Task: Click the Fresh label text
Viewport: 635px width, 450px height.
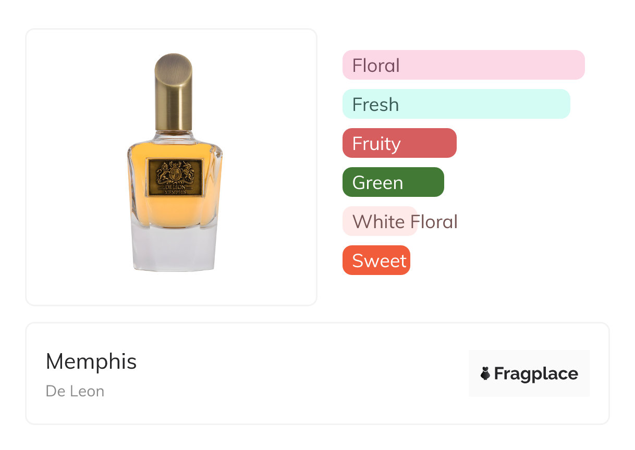Action: [x=375, y=105]
